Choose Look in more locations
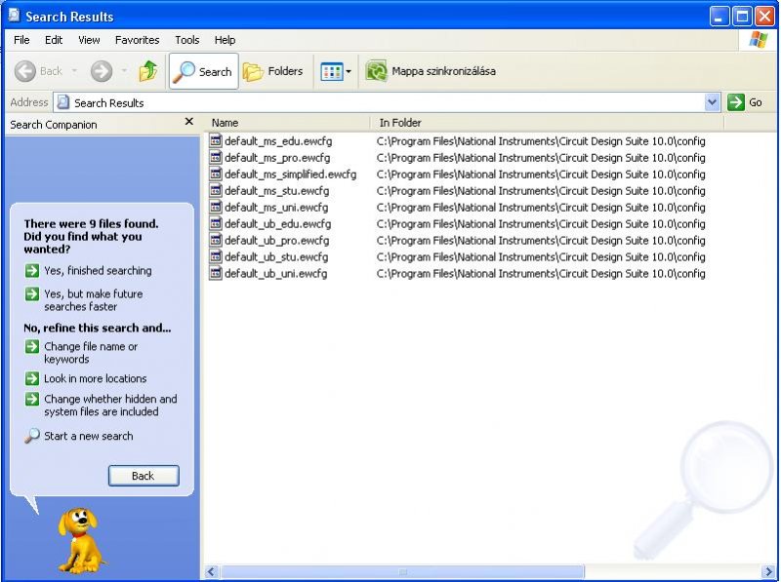This screenshot has height=582, width=781. 86,378
